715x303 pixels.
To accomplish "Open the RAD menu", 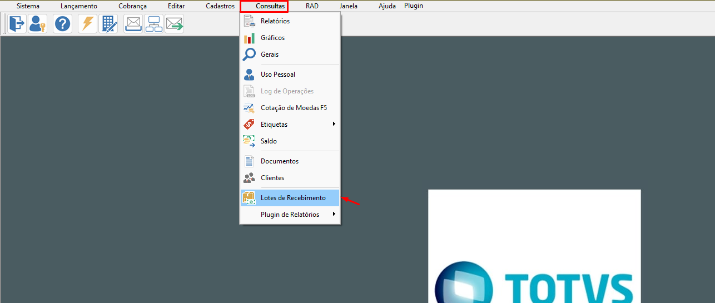I will (312, 6).
